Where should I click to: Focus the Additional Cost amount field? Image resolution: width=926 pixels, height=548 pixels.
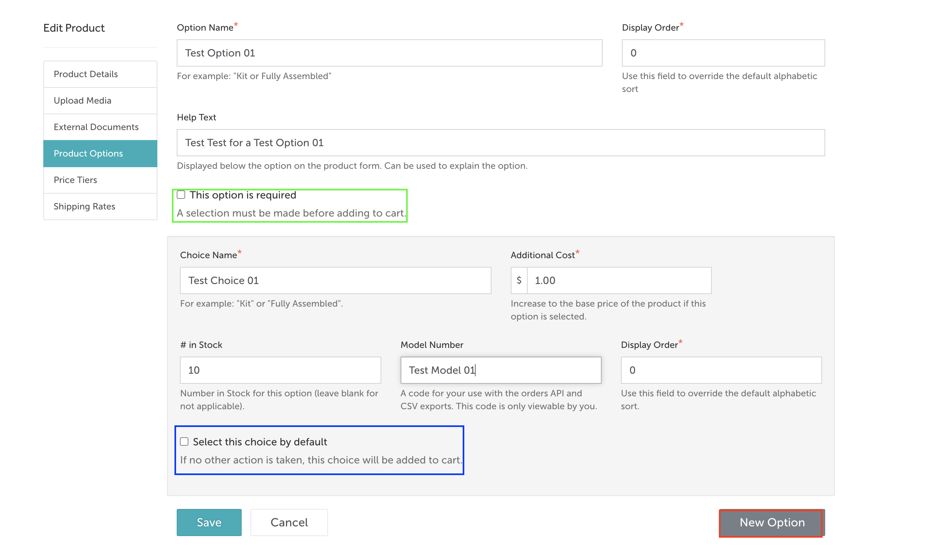(618, 280)
